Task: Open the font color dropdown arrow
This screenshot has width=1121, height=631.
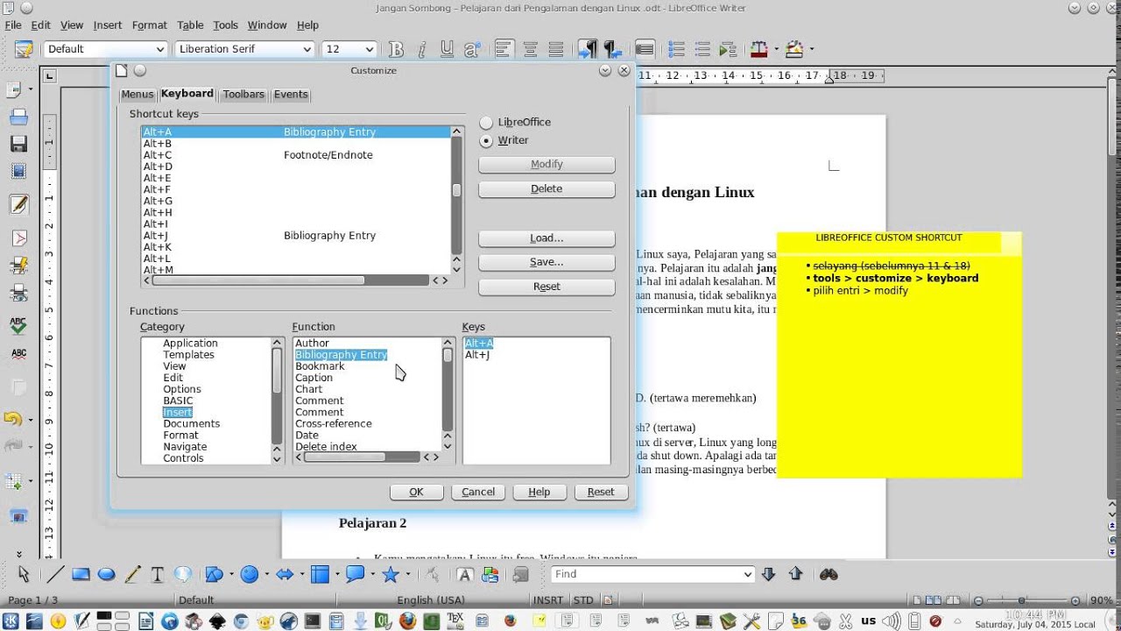Action: coord(775,49)
